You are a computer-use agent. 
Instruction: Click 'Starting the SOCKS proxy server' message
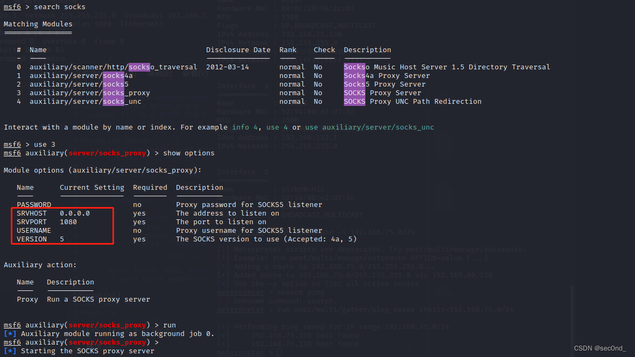tap(88, 351)
